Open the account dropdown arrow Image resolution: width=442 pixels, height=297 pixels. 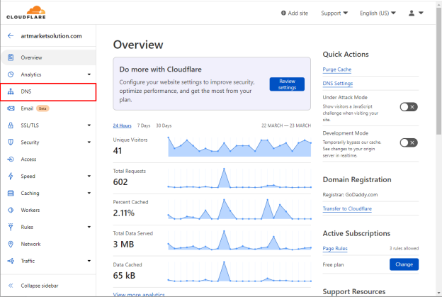coord(421,13)
